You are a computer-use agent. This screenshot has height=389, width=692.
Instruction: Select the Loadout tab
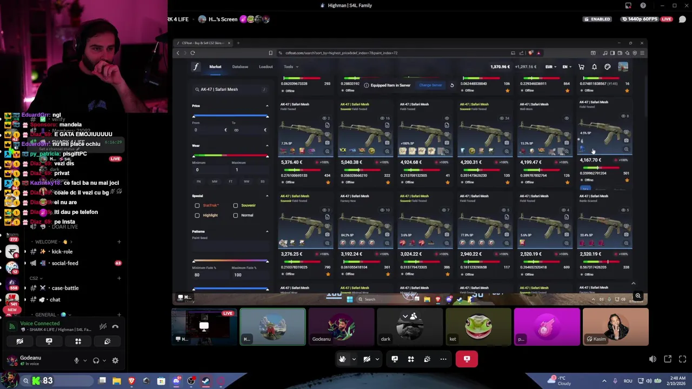point(266,67)
